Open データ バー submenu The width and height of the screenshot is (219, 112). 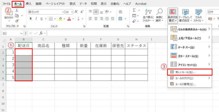coord(190,47)
